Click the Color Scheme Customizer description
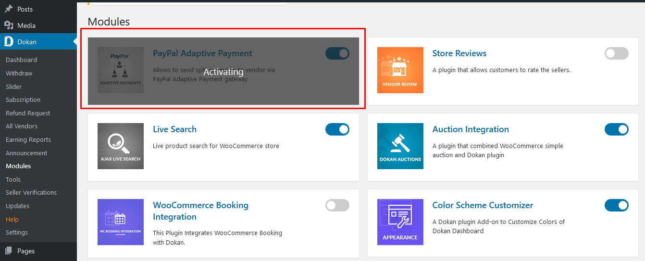Image resolution: width=645 pixels, height=261 pixels. point(498,226)
